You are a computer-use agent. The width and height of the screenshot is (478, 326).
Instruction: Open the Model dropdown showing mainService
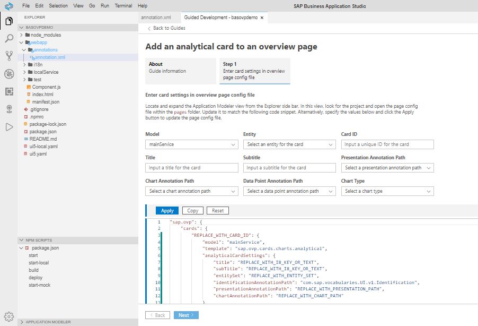click(192, 144)
